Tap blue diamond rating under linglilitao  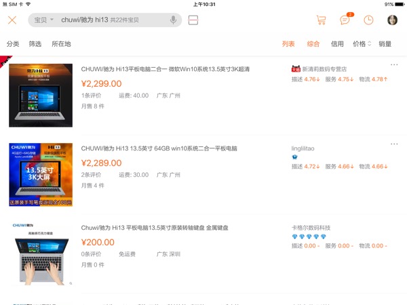(x=294, y=157)
